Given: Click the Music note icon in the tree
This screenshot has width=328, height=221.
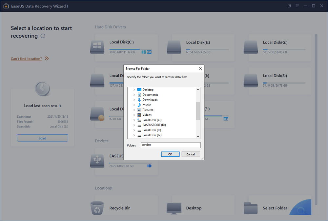Looking at the screenshot, I should tap(139, 105).
